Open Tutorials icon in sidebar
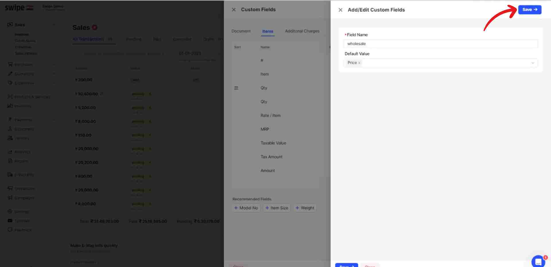This screenshot has height=267, width=551. point(10,220)
